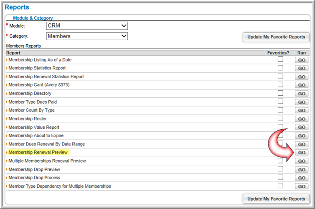
Task: Click the Report column header
Action: [x=13, y=53]
